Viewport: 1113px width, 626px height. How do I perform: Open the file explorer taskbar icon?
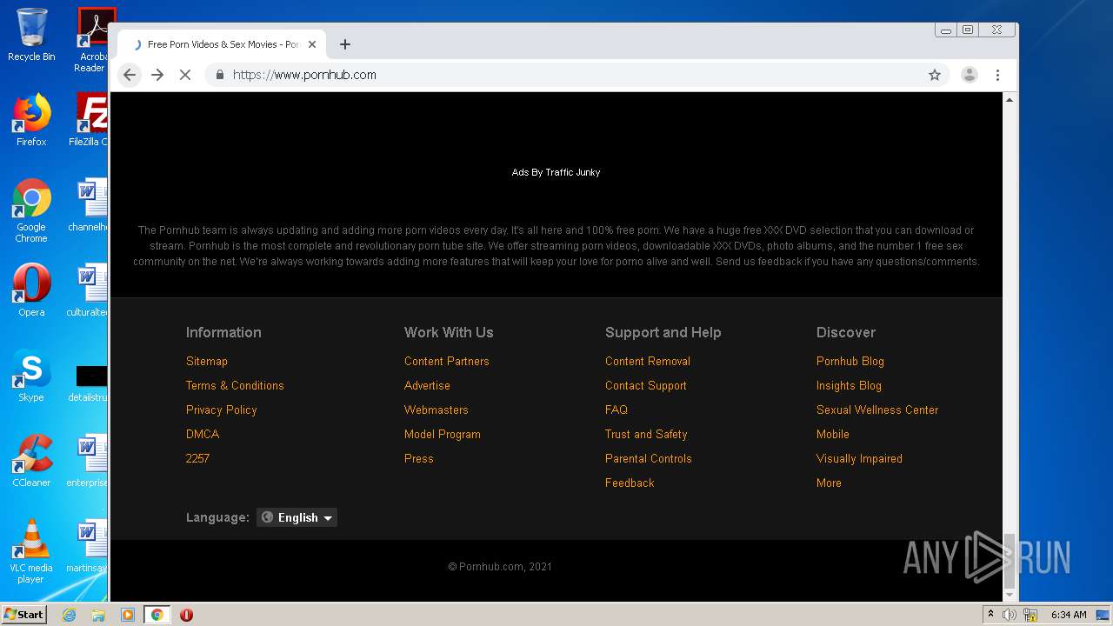tap(98, 615)
